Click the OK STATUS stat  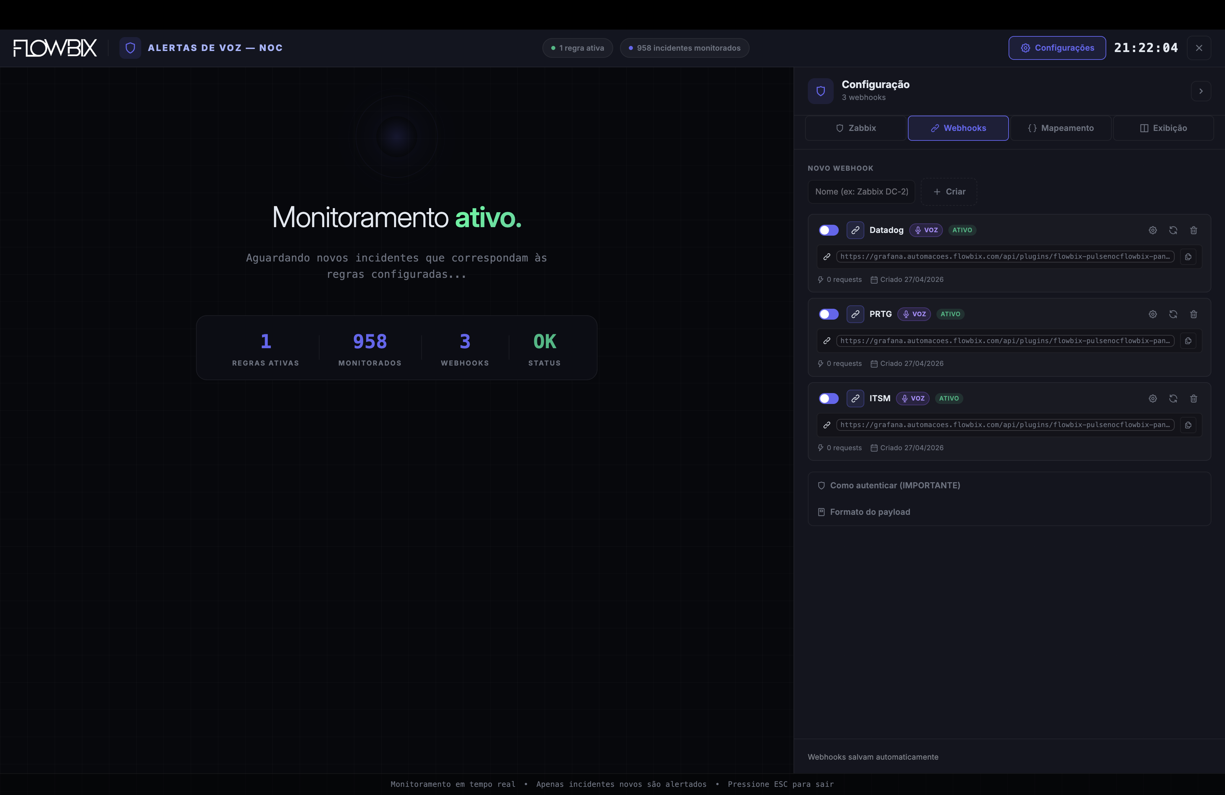click(x=544, y=349)
